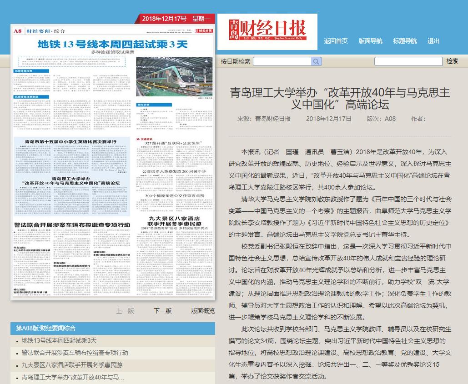
Task: Click the 按日期检索 label
Action: pos(236,61)
